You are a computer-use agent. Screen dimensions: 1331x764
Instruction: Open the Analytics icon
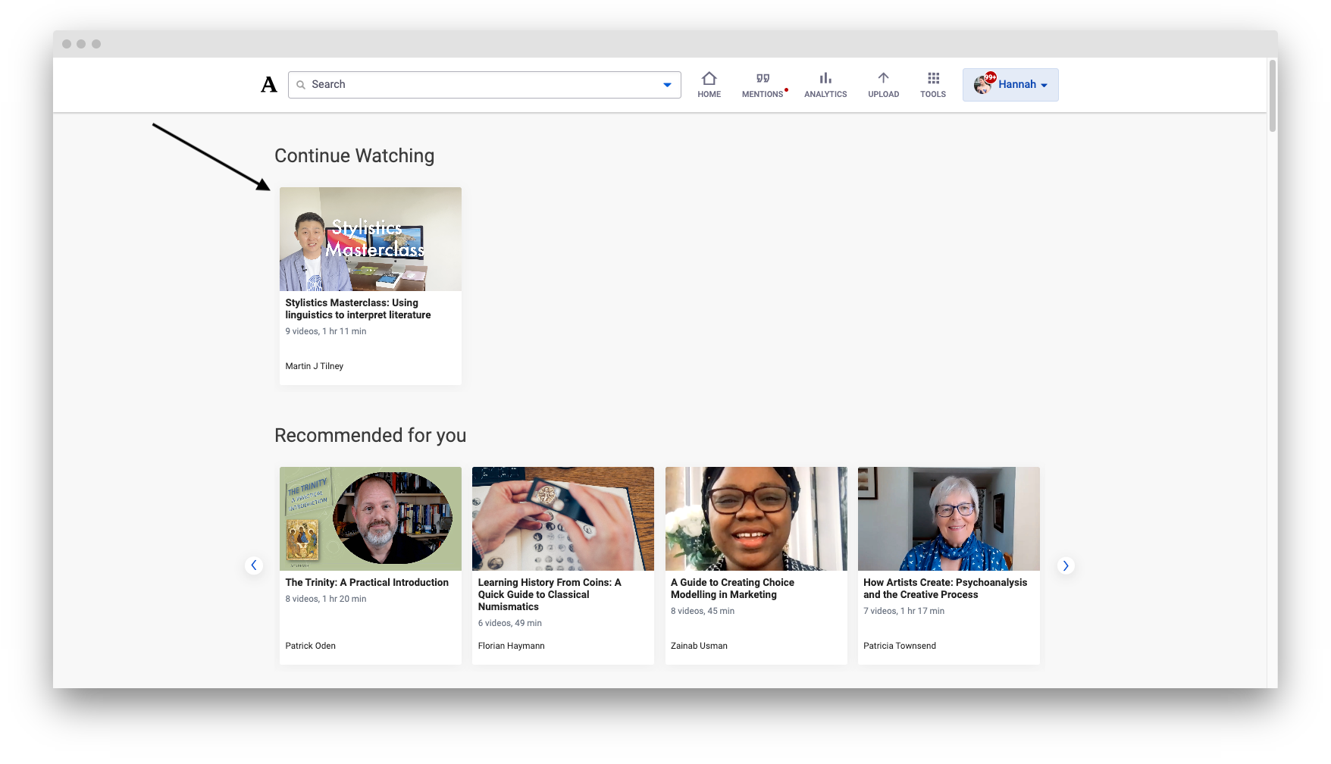point(825,79)
